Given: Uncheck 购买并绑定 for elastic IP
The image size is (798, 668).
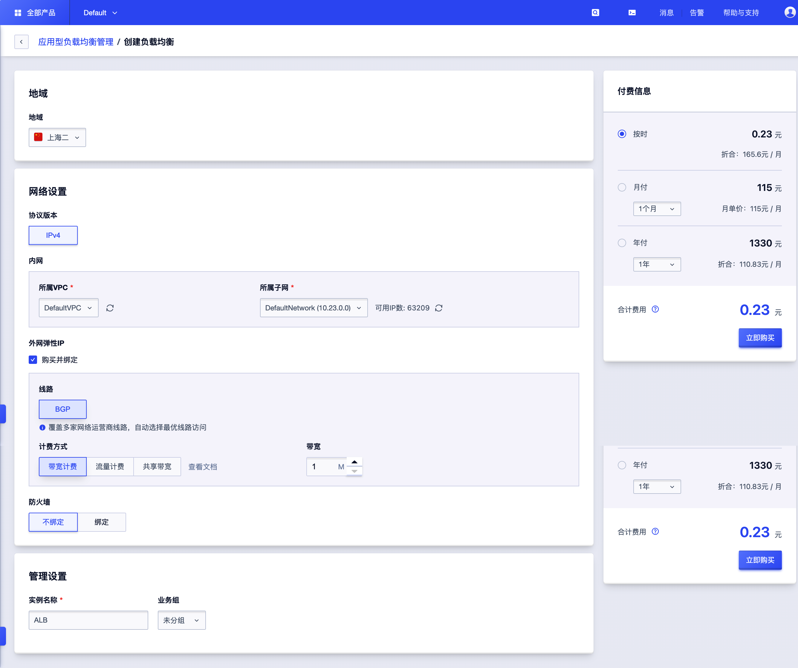Looking at the screenshot, I should click(x=33, y=360).
